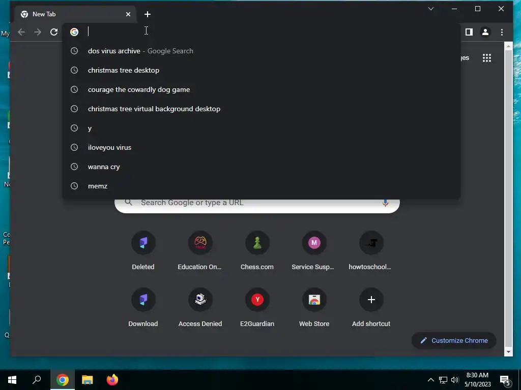This screenshot has width=521, height=390.
Task: Choose suggestion 'wanna cry'
Action: pos(261,167)
